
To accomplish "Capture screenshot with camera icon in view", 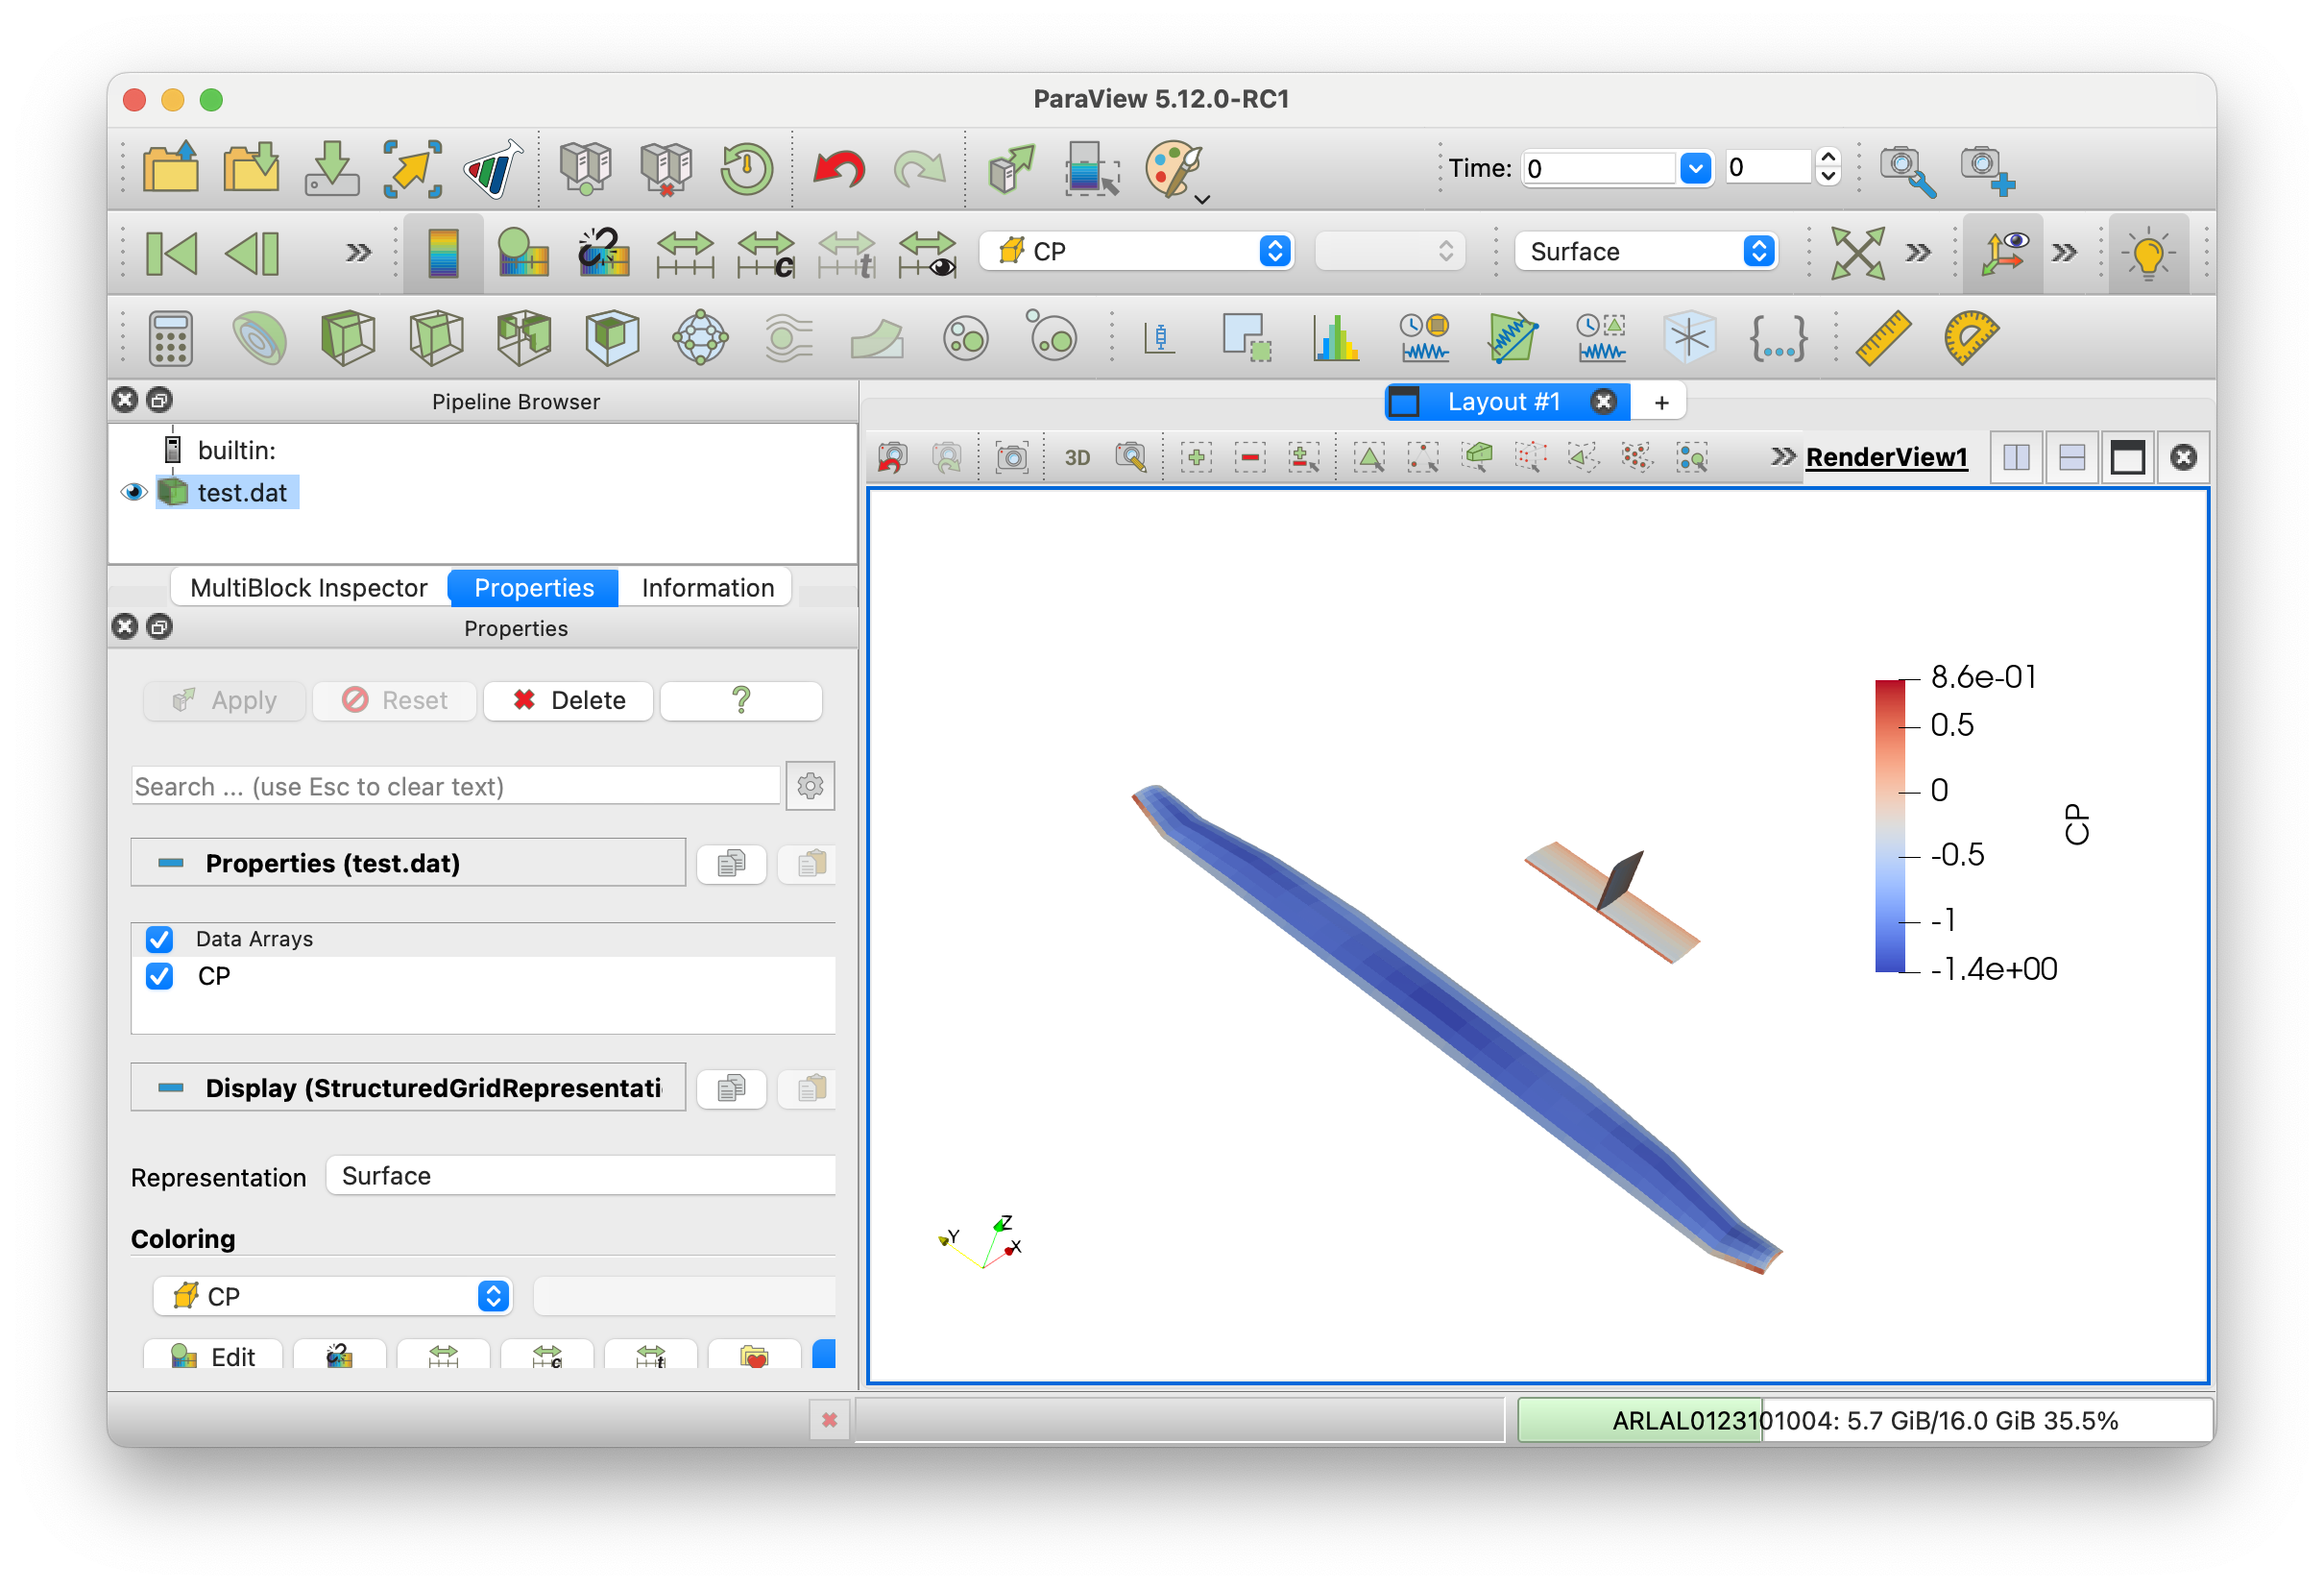I will [1011, 457].
